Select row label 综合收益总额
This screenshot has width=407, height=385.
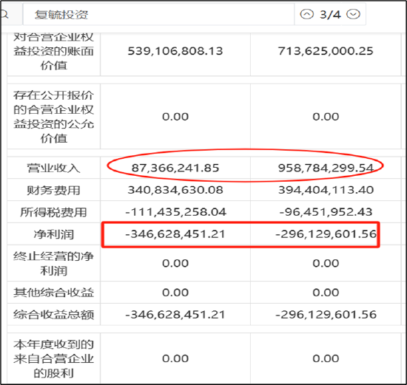(x=53, y=315)
